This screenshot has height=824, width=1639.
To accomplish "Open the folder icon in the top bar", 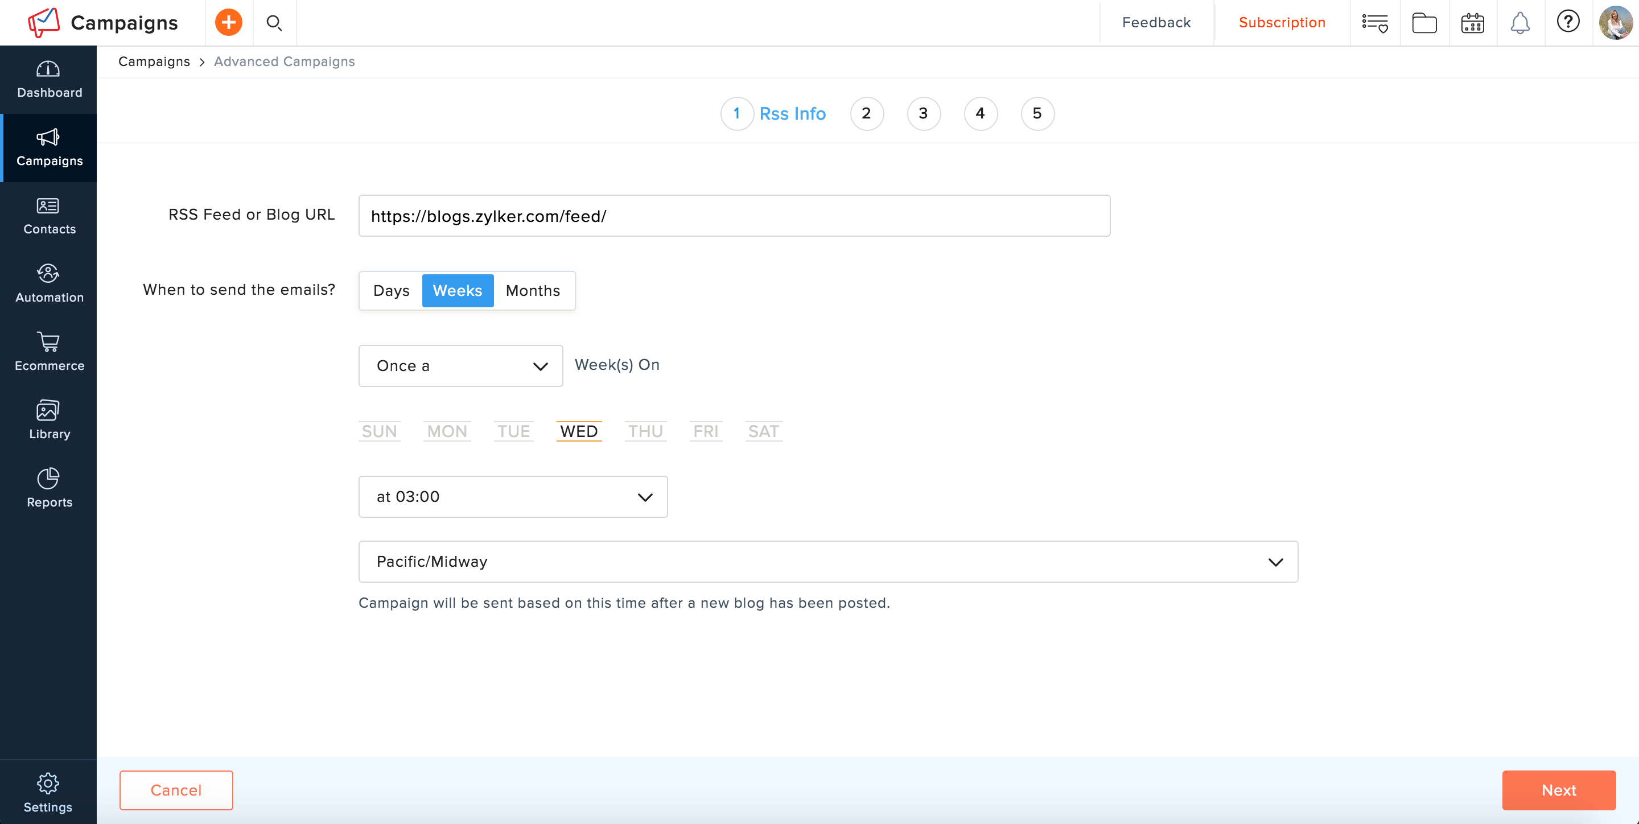I will (1424, 23).
